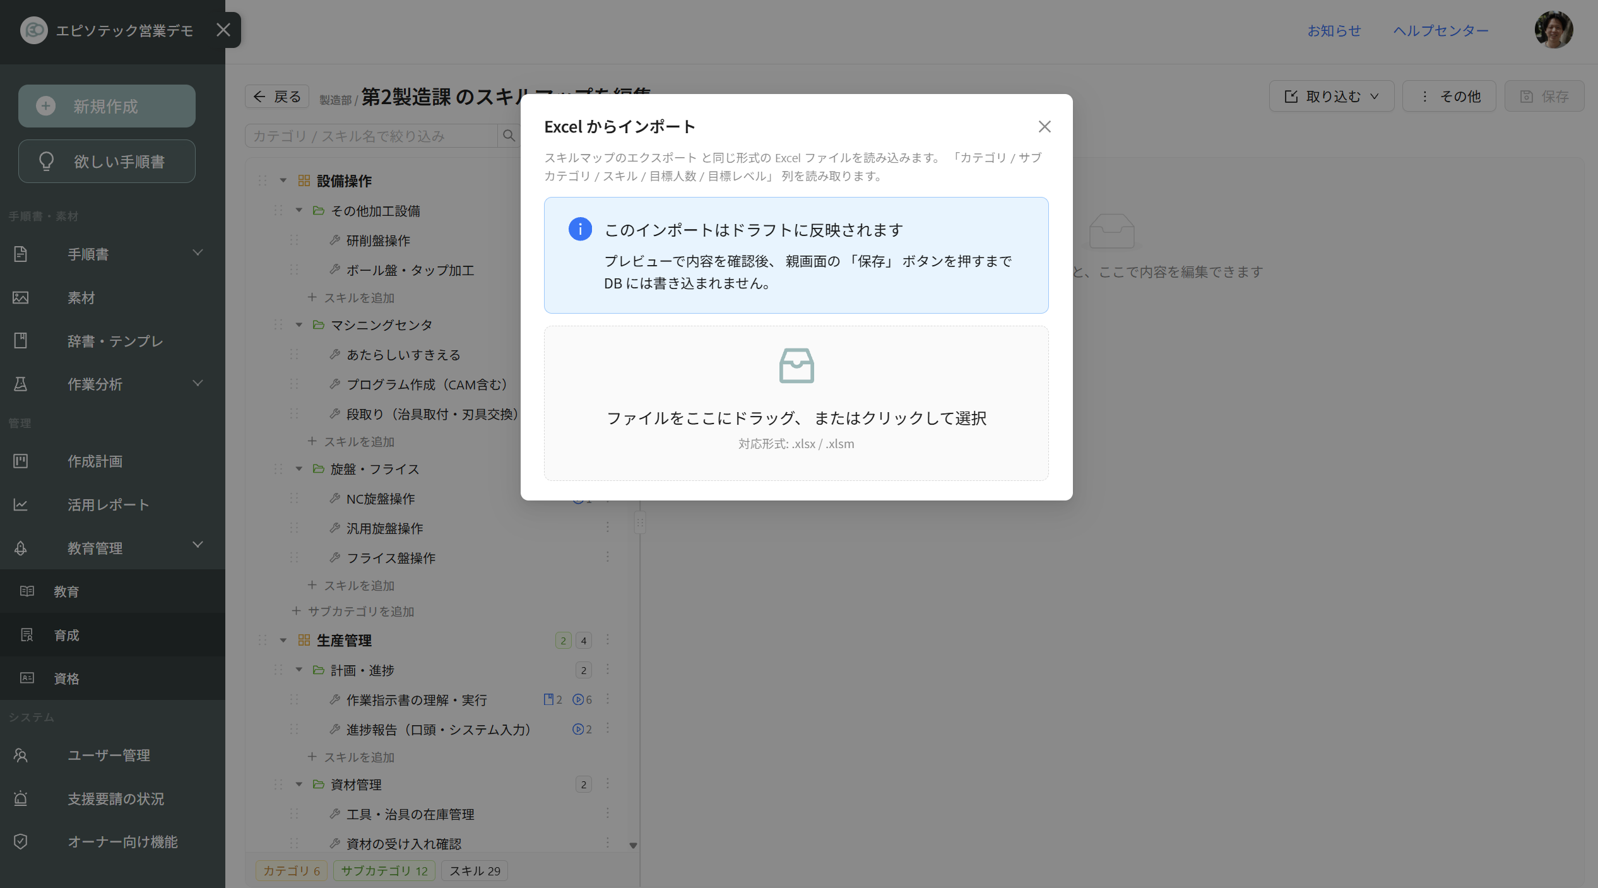Collapse the 生産管理 category
This screenshot has width=1598, height=888.
[283, 641]
